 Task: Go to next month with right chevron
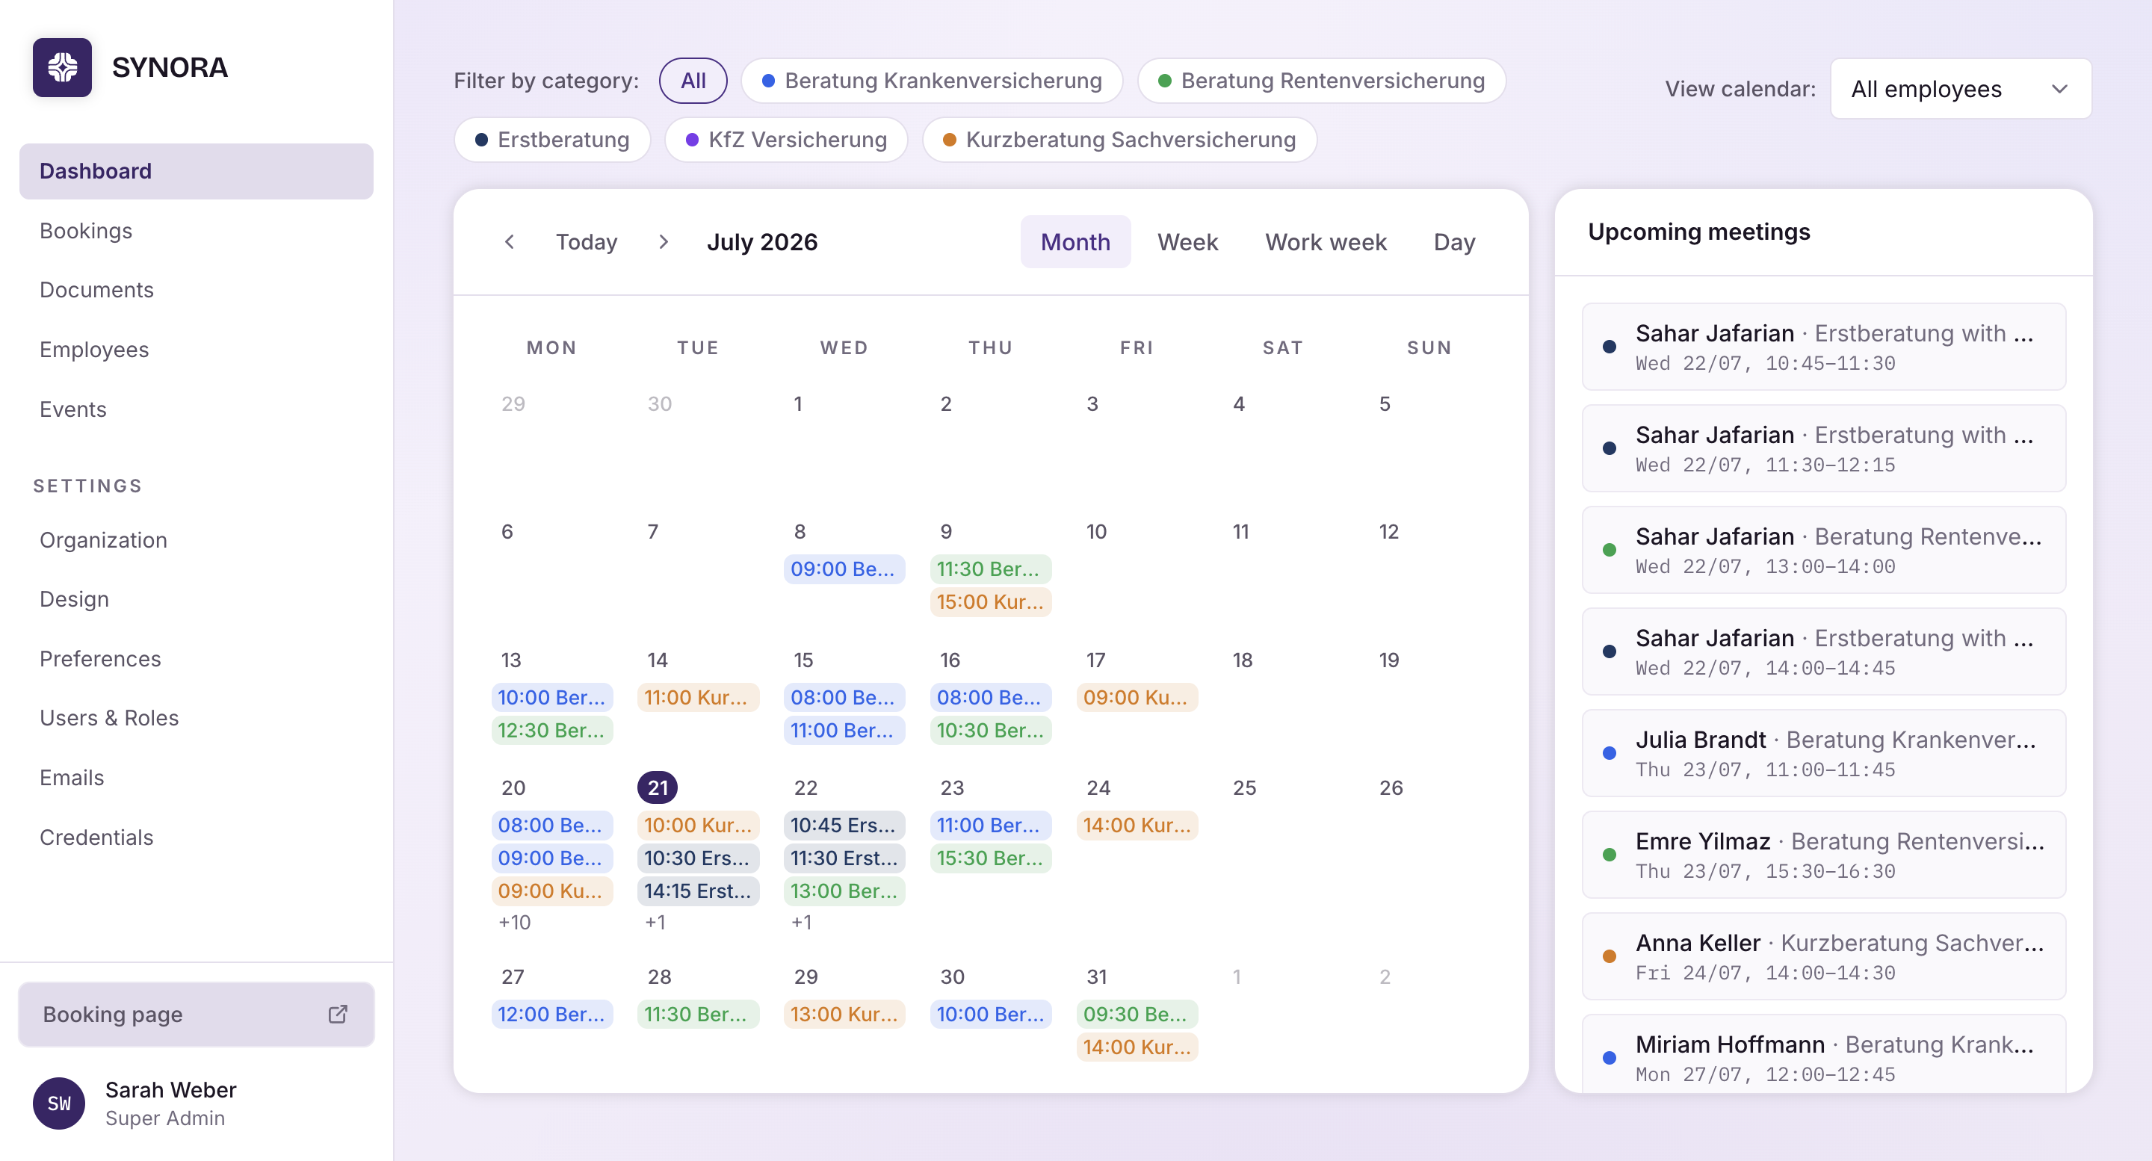664,241
